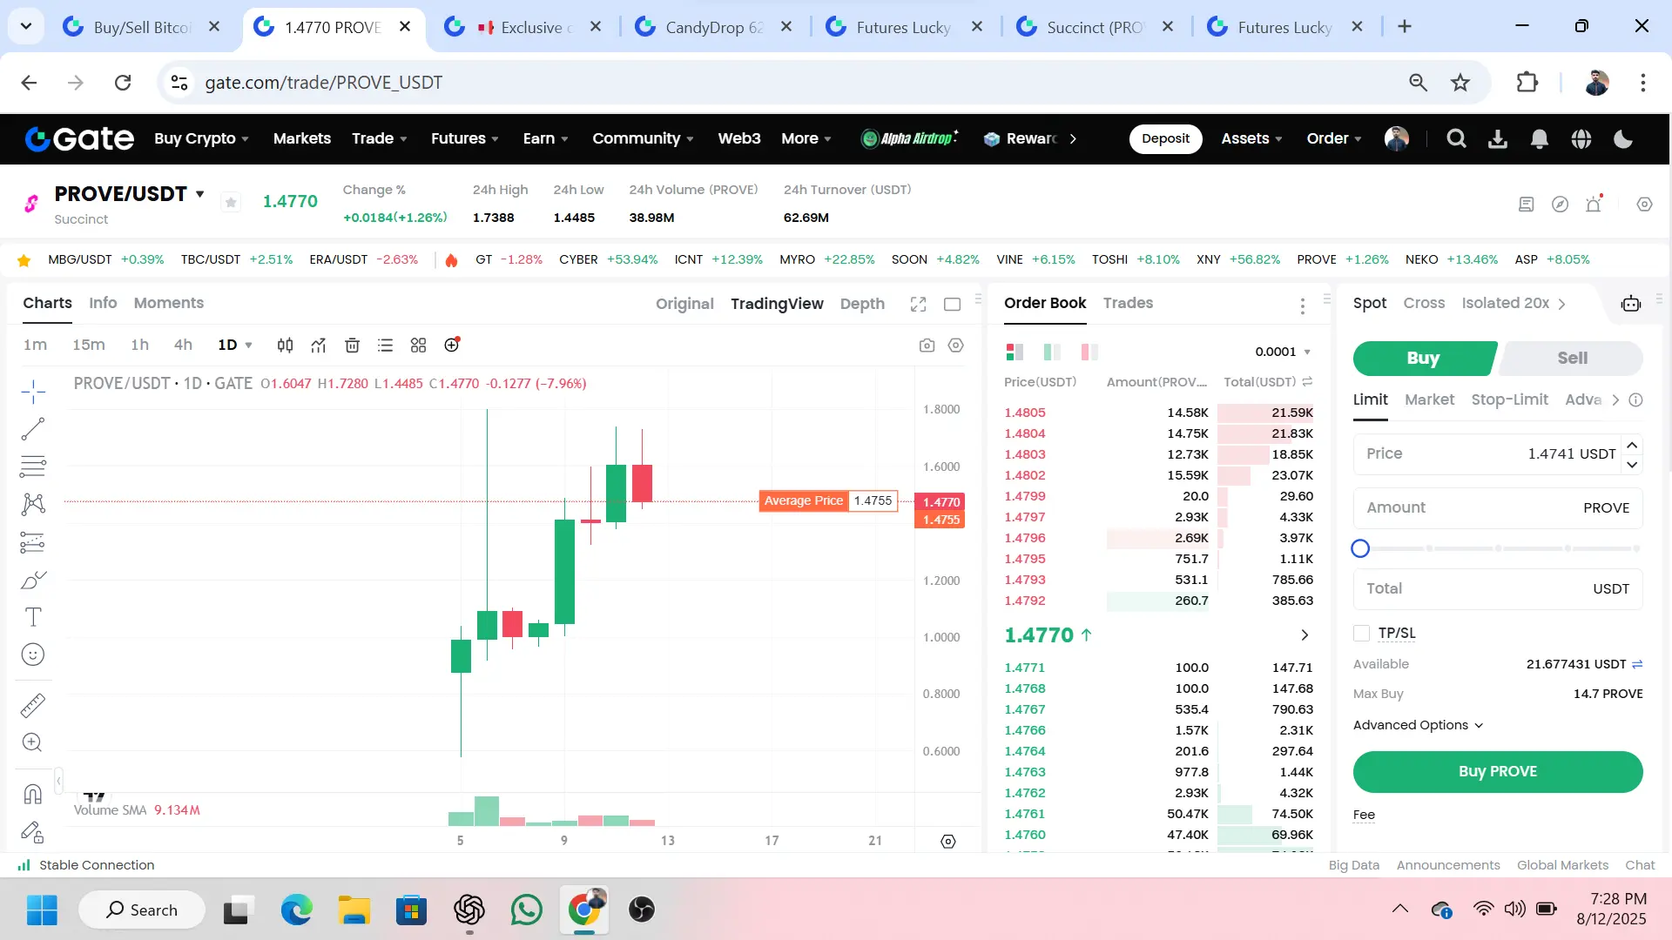Open the Buy Crypto menu
Screen dimensions: 1672x940
[202, 139]
